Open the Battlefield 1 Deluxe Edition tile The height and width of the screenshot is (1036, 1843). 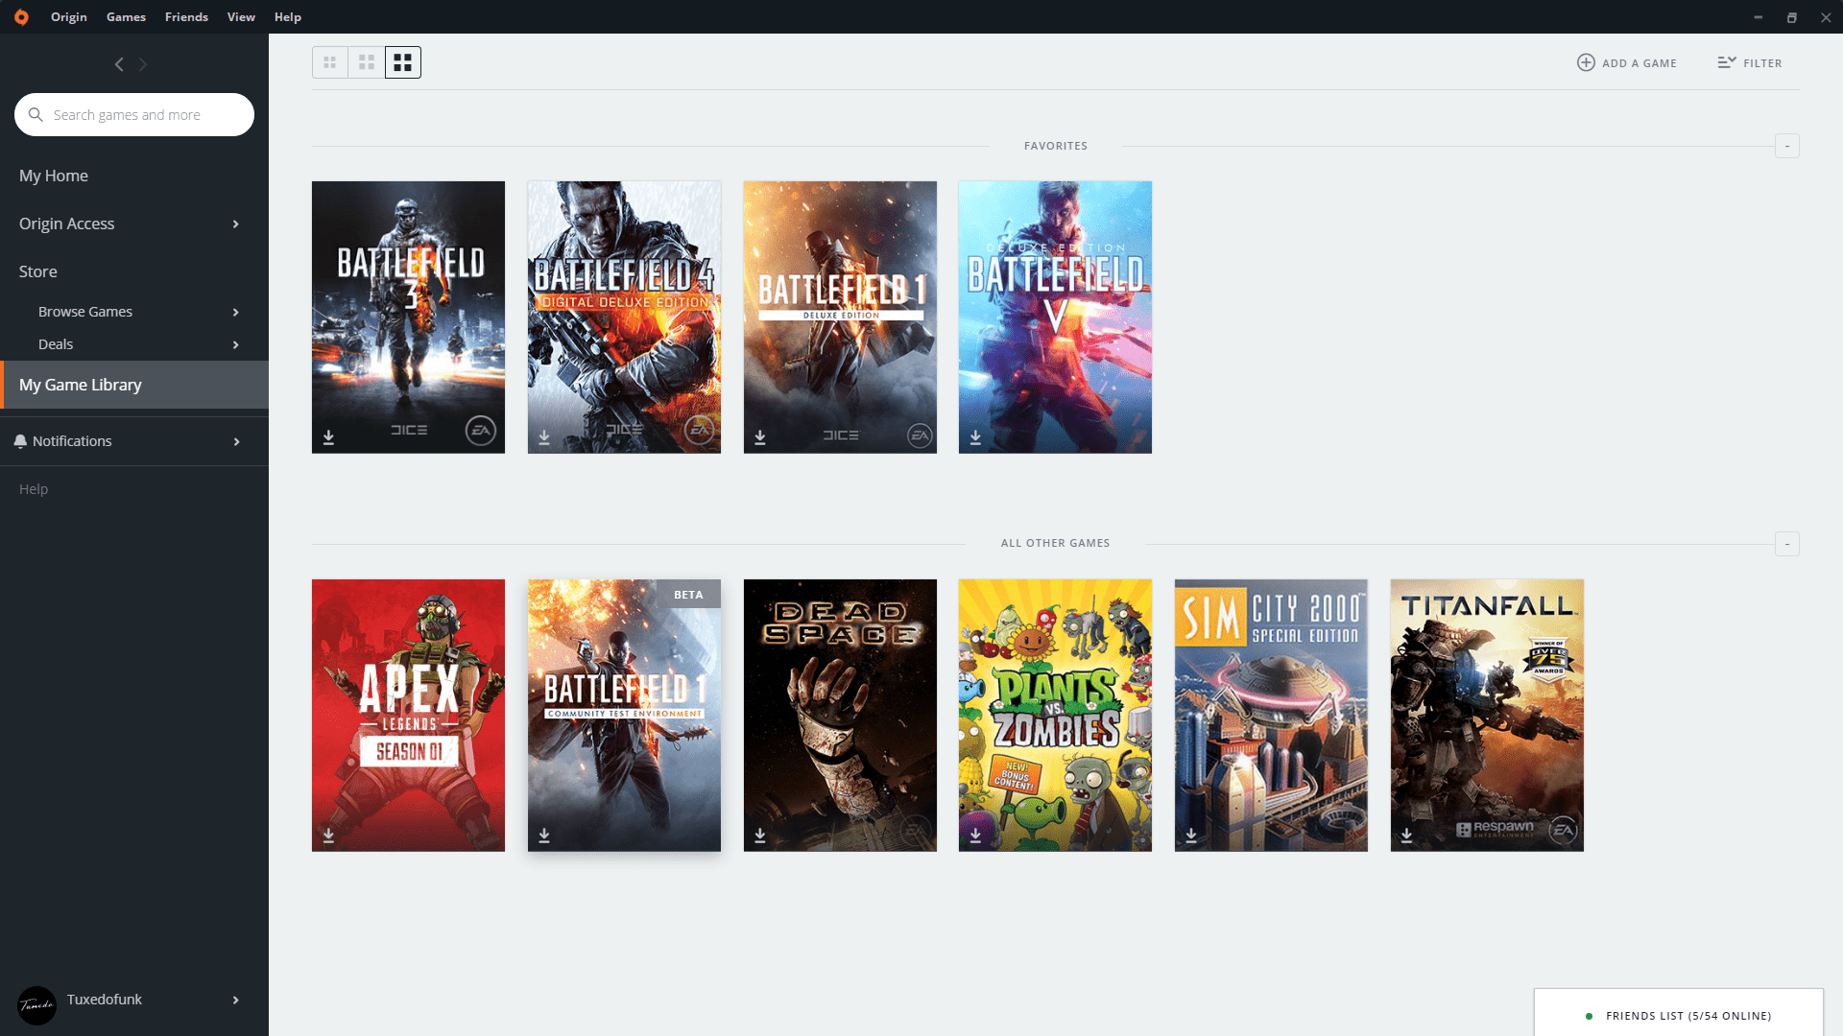[840, 318]
